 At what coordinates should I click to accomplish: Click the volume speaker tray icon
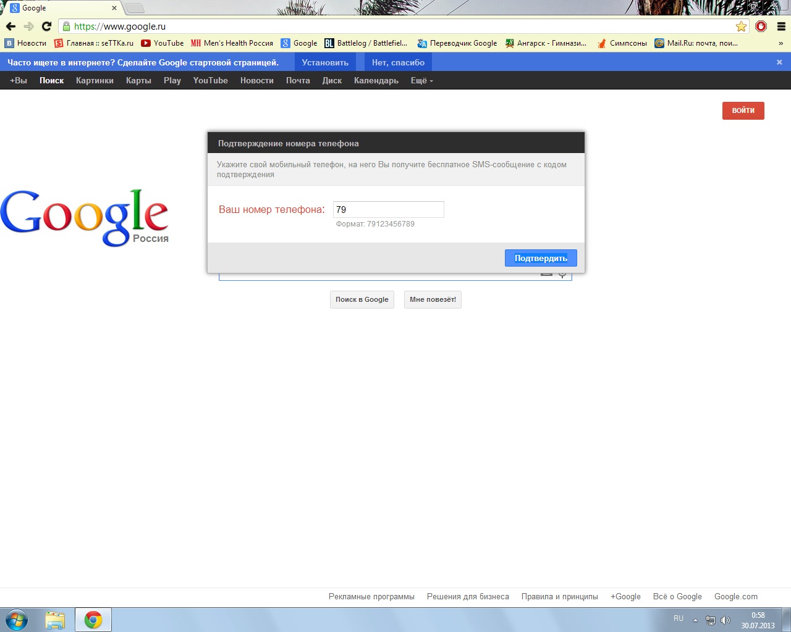pyautogui.click(x=725, y=620)
